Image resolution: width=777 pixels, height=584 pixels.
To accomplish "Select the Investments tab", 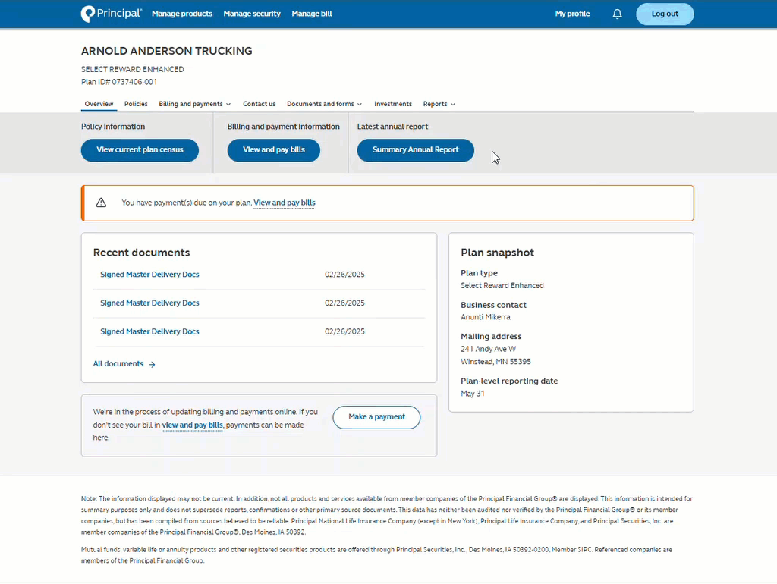I will coord(393,104).
